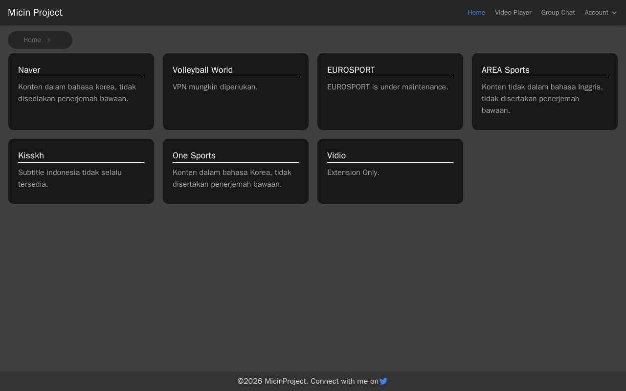Open the Kisskh card title
Viewport: 626px width, 391px height.
tap(31, 155)
